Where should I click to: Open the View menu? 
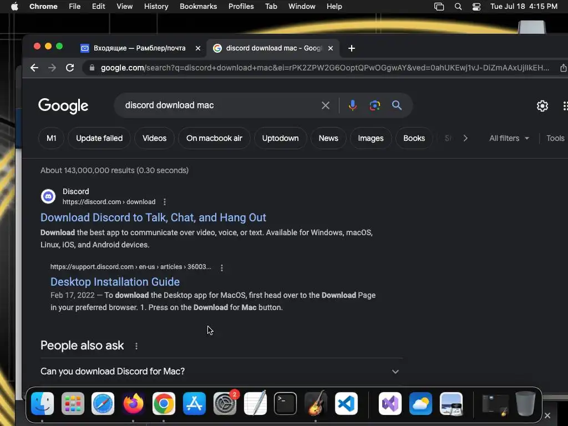(x=124, y=7)
